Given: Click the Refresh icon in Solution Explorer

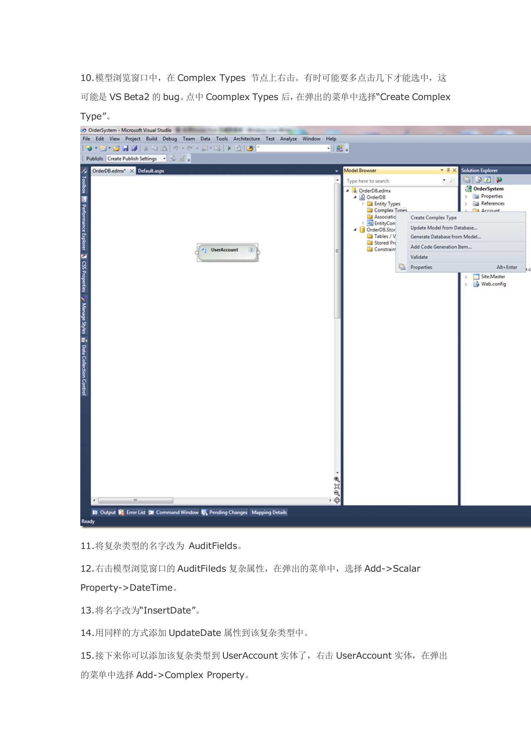Looking at the screenshot, I should (x=488, y=180).
